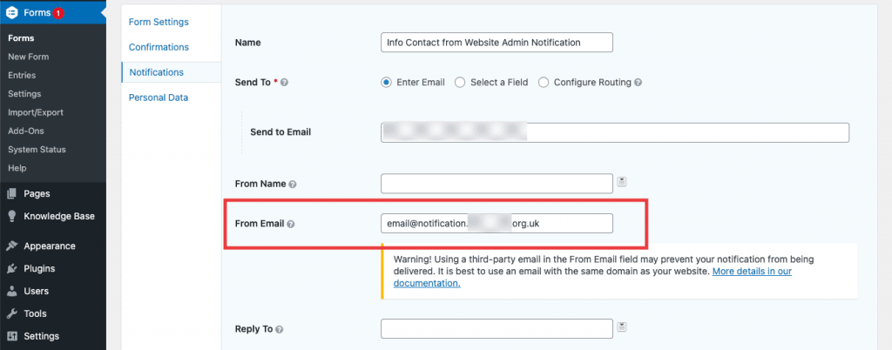Image resolution: width=892 pixels, height=350 pixels.
Task: Open merge tag selector beside From Name
Action: 622,182
